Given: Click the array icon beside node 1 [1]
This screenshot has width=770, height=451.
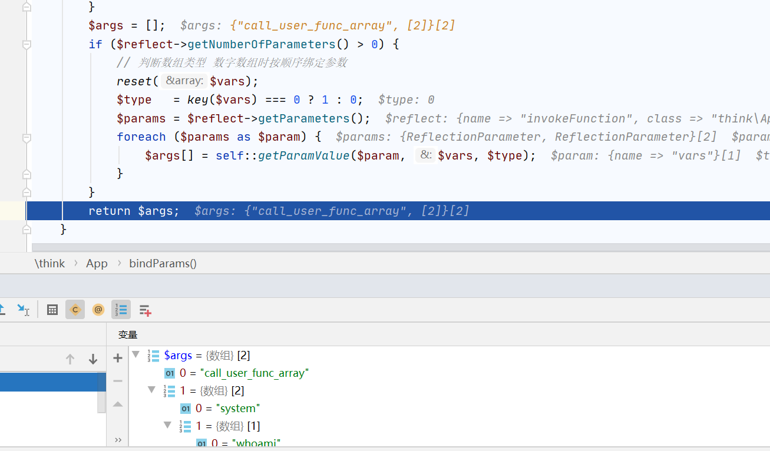Looking at the screenshot, I should click(185, 426).
